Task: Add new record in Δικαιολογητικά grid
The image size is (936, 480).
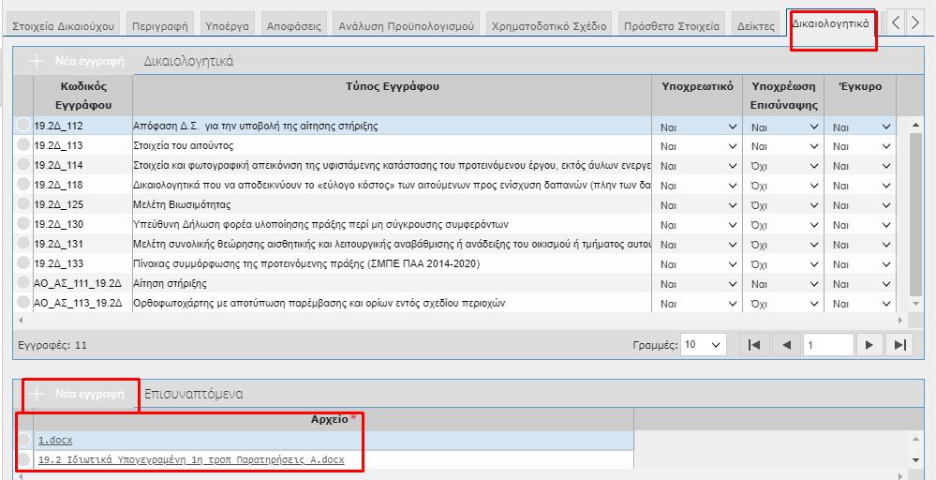Action: [78, 61]
